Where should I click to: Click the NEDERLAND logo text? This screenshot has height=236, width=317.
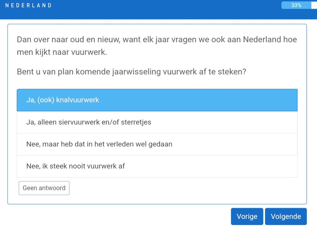(x=29, y=5)
